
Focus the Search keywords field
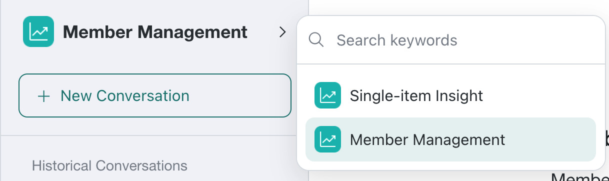coord(450,40)
